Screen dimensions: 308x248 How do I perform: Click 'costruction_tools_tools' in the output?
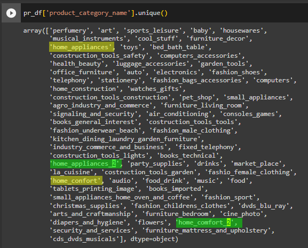tap(192, 122)
